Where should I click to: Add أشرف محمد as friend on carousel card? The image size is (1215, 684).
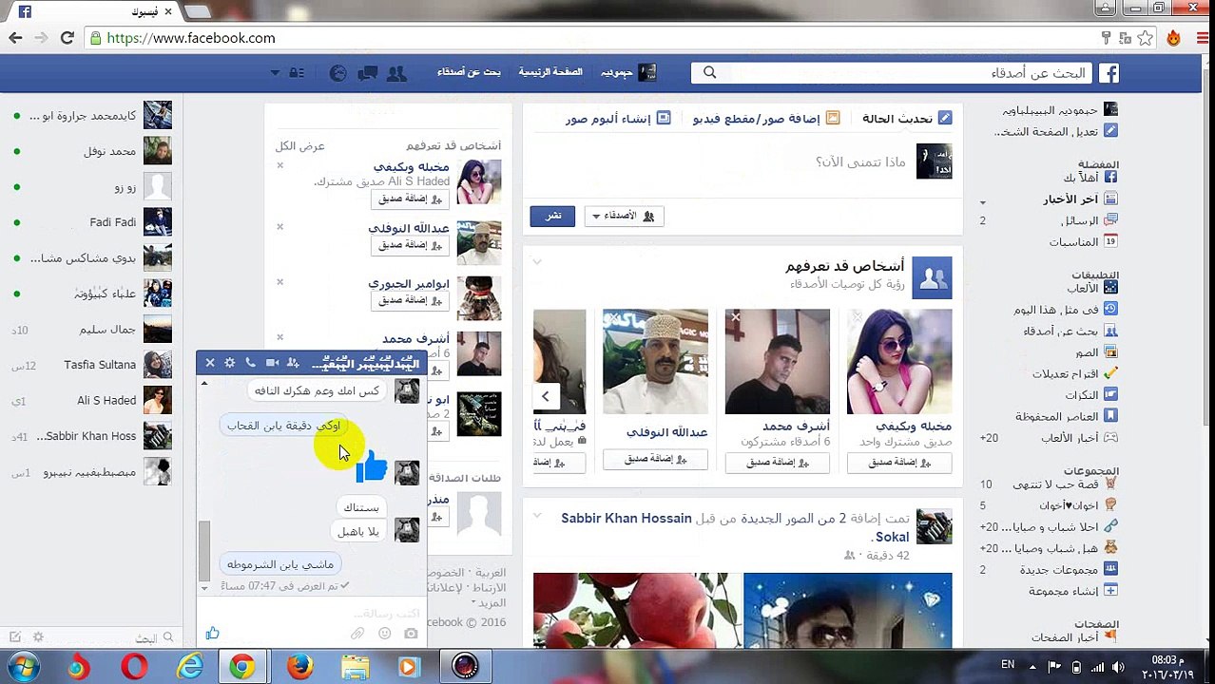pos(777,462)
